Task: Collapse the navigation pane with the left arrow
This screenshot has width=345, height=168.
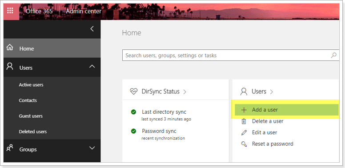Action: (92, 28)
